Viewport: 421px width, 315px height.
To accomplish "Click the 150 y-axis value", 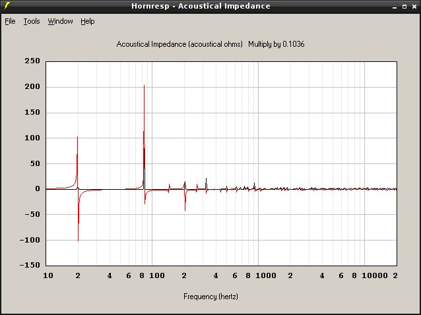I will [x=32, y=112].
